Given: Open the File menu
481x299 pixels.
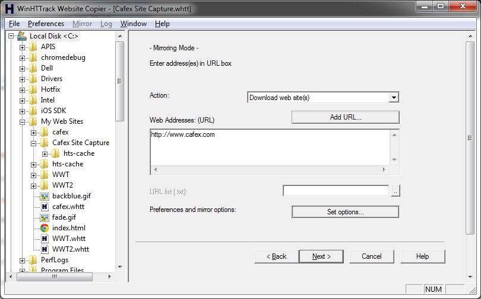Looking at the screenshot, I should 14,24.
